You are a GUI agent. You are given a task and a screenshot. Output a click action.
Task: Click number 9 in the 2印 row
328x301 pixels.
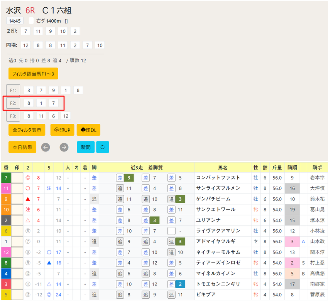pos(51,31)
